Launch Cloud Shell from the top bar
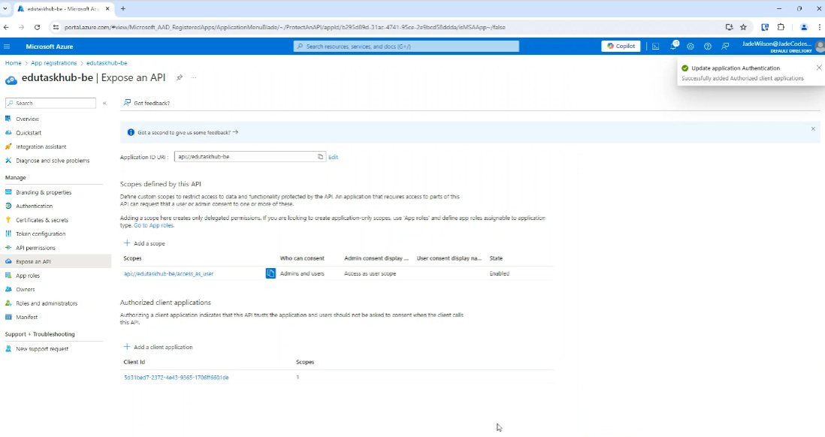 (656, 47)
